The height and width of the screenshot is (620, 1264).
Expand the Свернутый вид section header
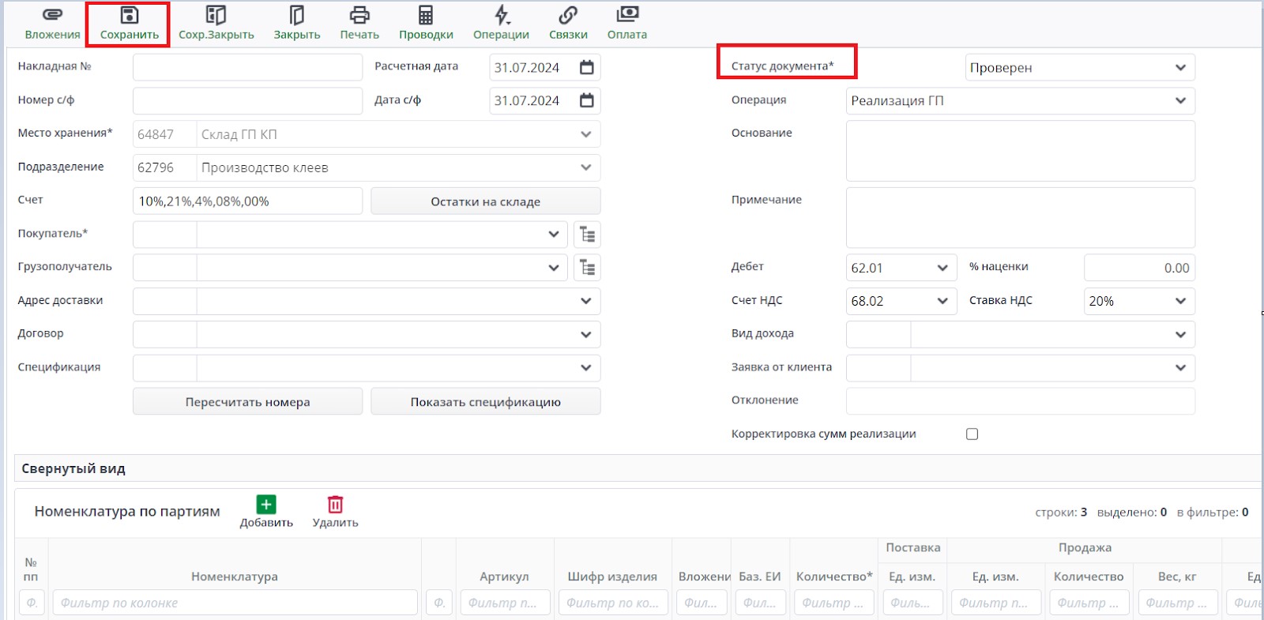point(73,469)
